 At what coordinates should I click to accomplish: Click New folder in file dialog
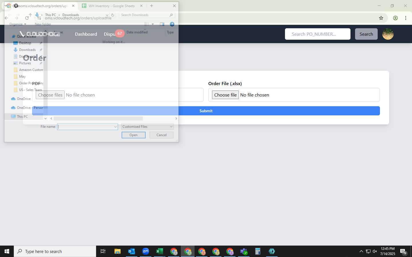[43, 24]
